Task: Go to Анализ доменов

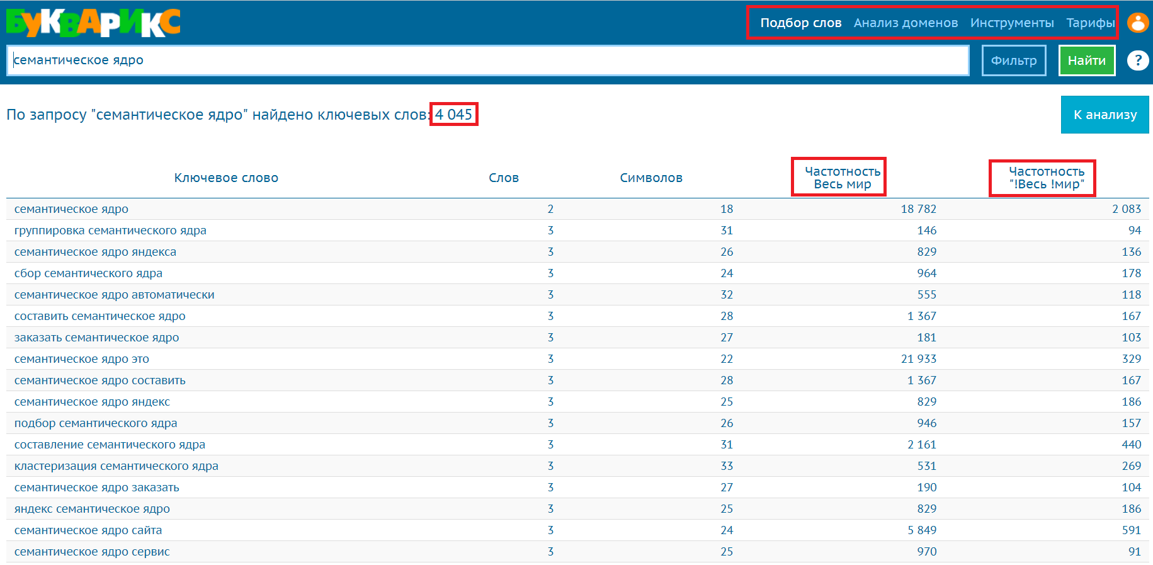Action: click(906, 23)
